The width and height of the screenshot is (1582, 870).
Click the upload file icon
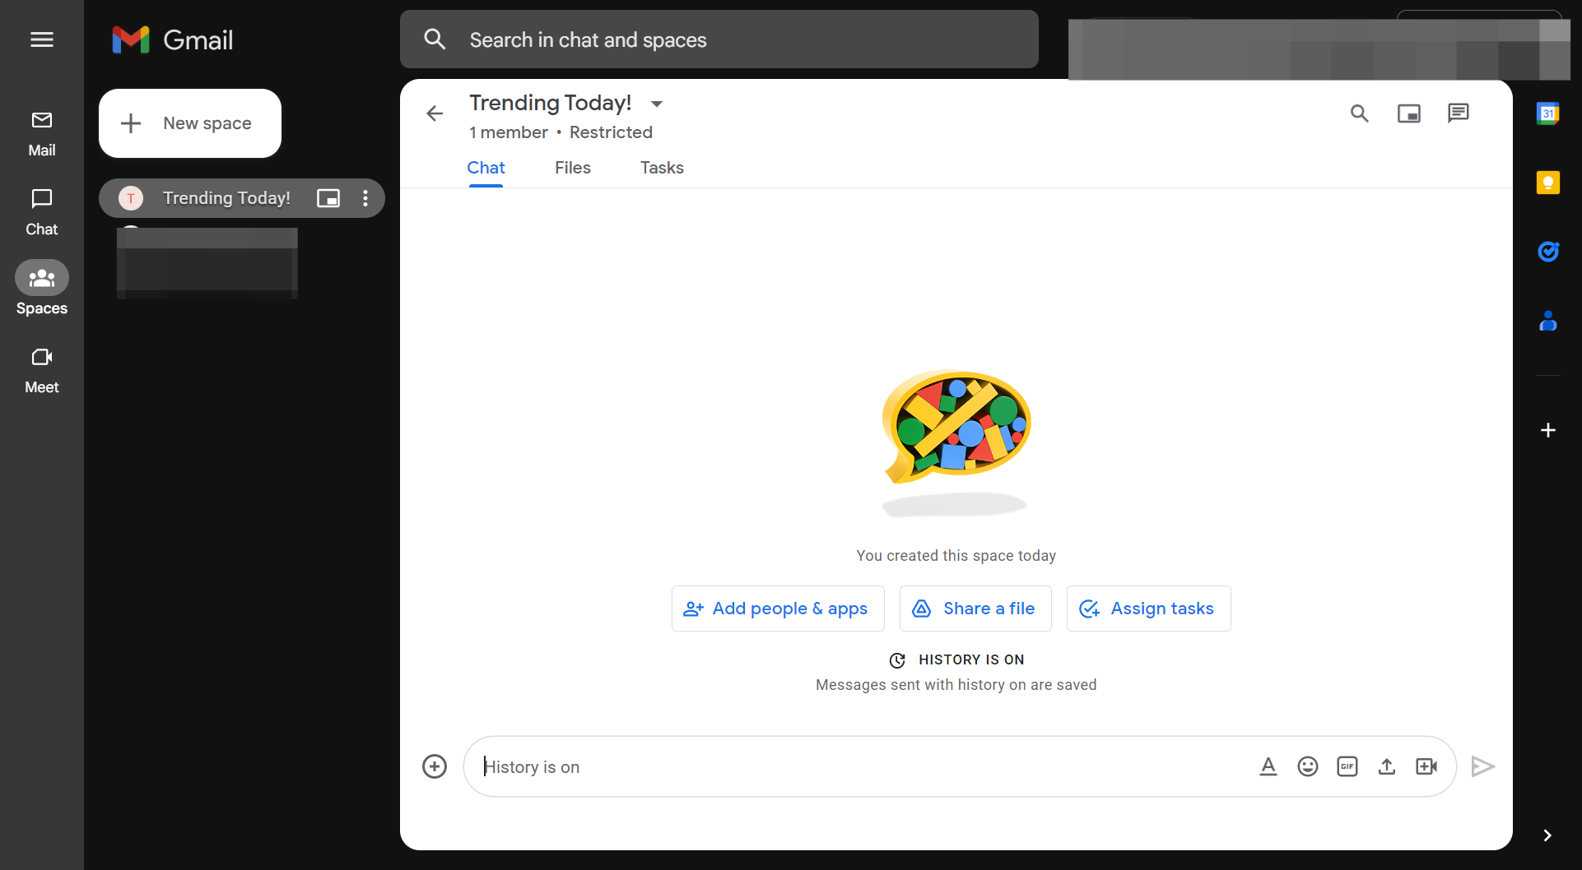[x=1387, y=766]
